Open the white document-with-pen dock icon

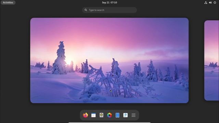[126, 115]
